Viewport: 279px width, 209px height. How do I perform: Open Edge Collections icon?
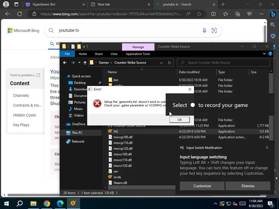click(238, 14)
